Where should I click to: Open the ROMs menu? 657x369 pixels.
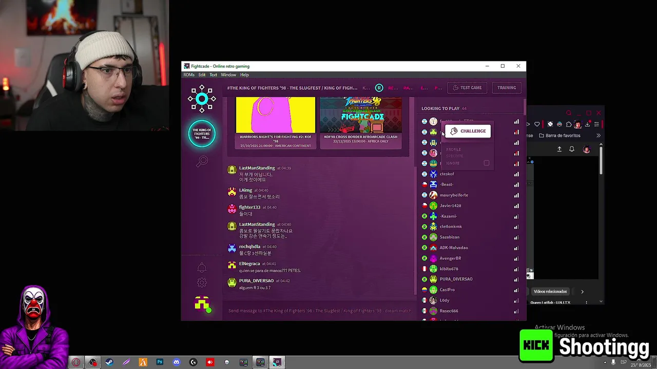(189, 75)
